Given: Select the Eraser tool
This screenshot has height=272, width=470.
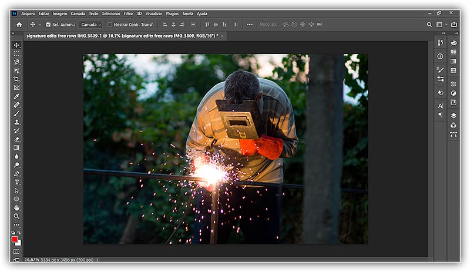Looking at the screenshot, I should tap(16, 139).
